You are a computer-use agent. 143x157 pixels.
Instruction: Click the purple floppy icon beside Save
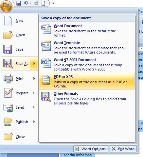[x=8, y=49]
